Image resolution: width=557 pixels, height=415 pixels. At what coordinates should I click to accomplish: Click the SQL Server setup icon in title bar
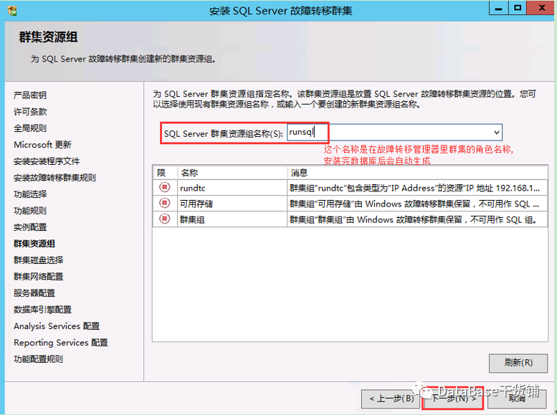(x=12, y=11)
